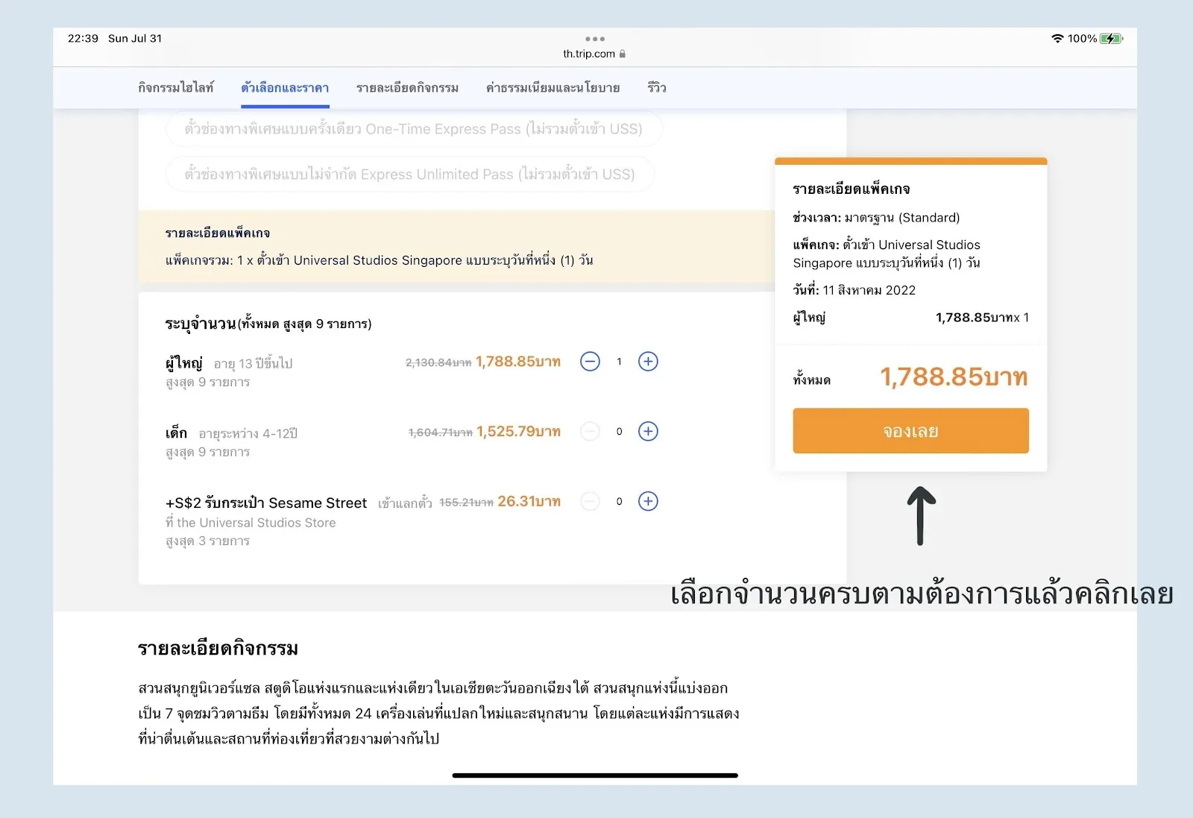Image resolution: width=1193 pixels, height=818 pixels.
Task: Tap the lock icon beside the URL
Action: click(623, 54)
